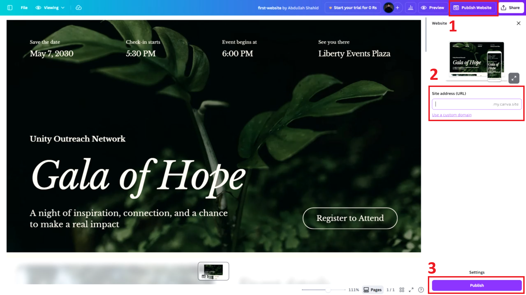Viewport: 526px width, 295px height.
Task: Toggle the left sidebar panel icon
Action: (x=10, y=8)
